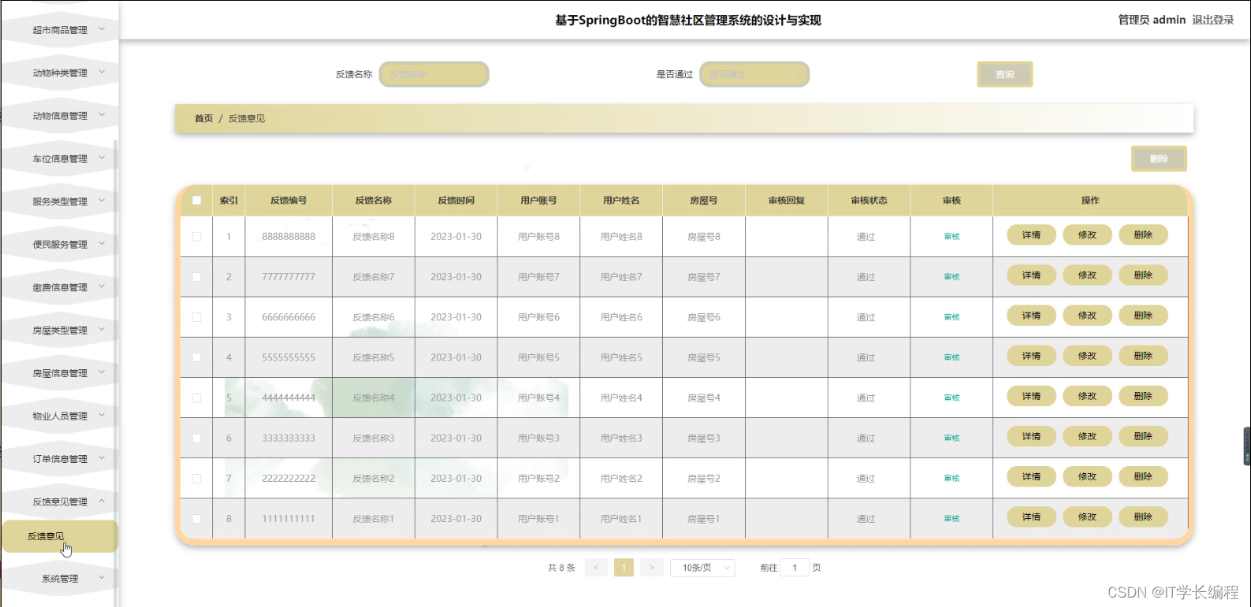1251x607 pixels.
Task: Expand 房屋类型管理 sidebar menu
Action: click(60, 331)
